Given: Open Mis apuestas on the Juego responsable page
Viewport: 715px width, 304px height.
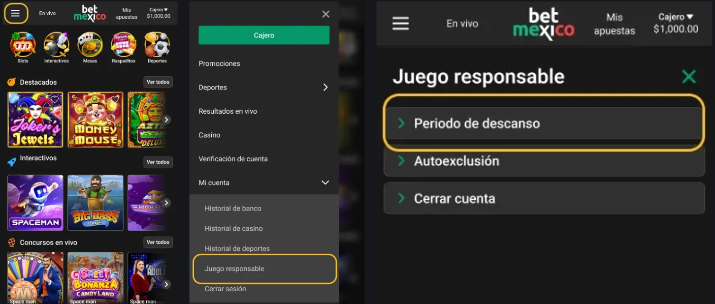Looking at the screenshot, I should [x=615, y=24].
